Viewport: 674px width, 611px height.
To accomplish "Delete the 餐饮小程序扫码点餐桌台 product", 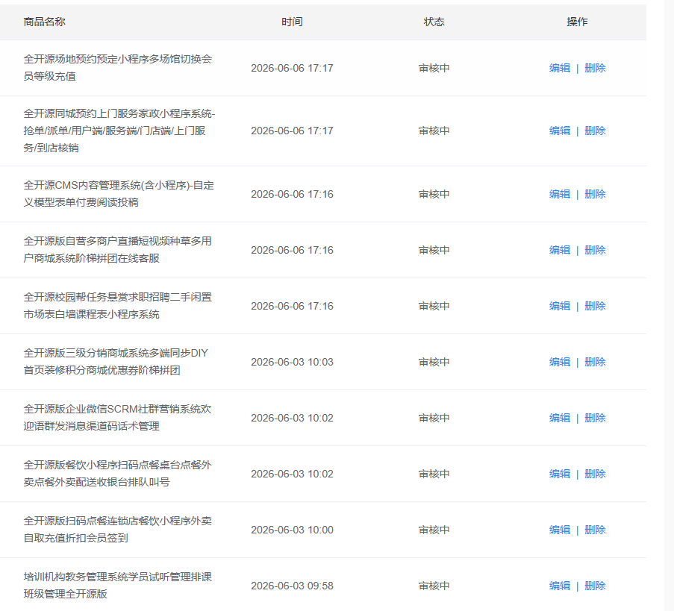I will (x=595, y=474).
